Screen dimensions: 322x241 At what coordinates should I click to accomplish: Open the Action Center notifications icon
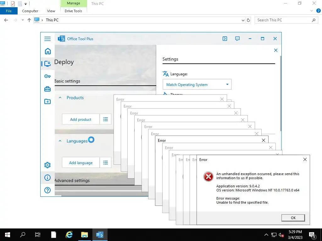tap(312, 235)
